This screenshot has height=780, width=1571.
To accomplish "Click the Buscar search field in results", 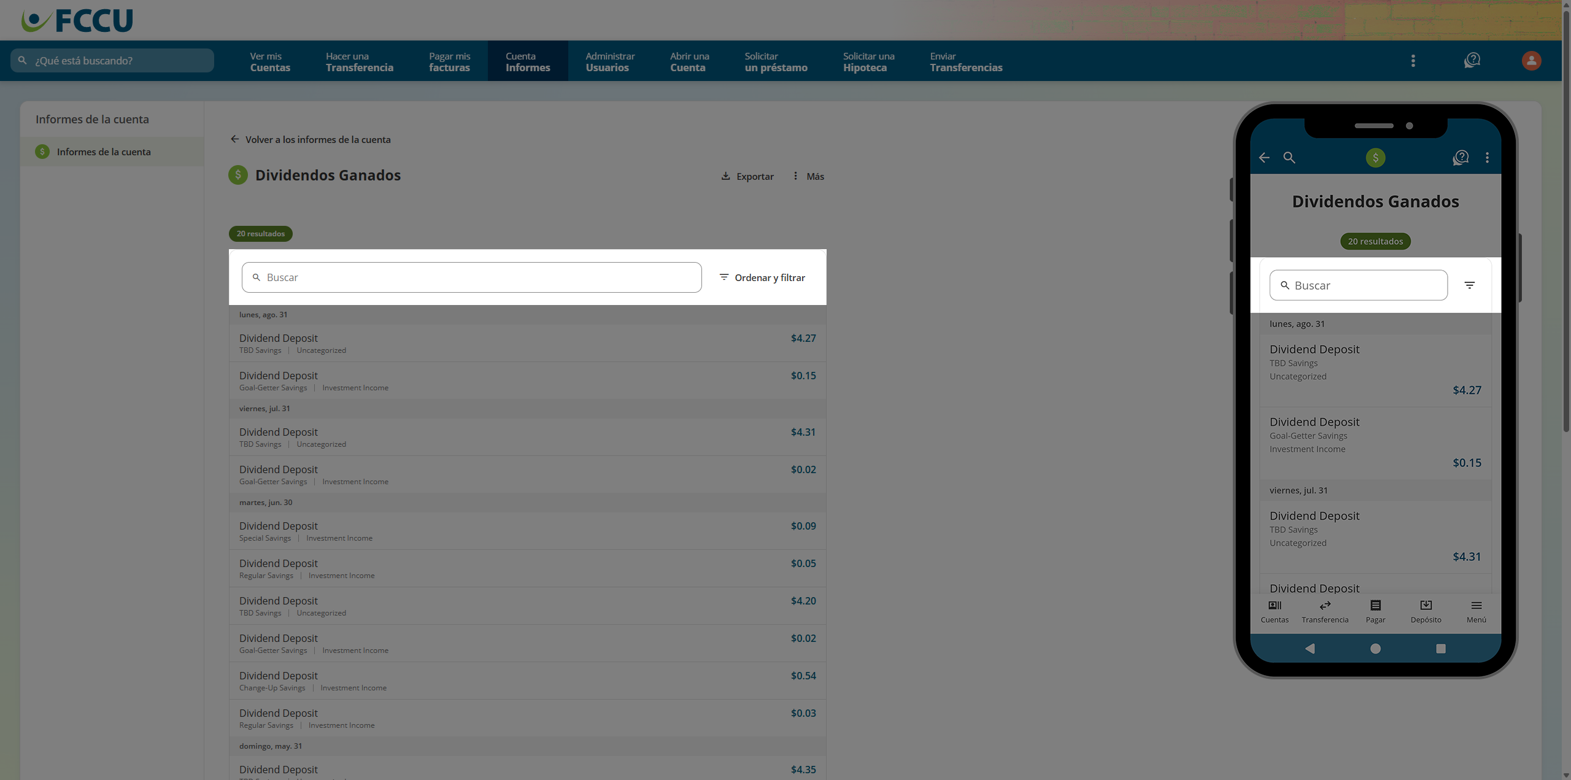I will 471,277.
